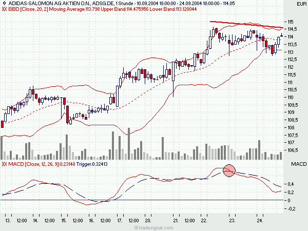Click the MACD pane label beside the lower chart

click(299, 164)
